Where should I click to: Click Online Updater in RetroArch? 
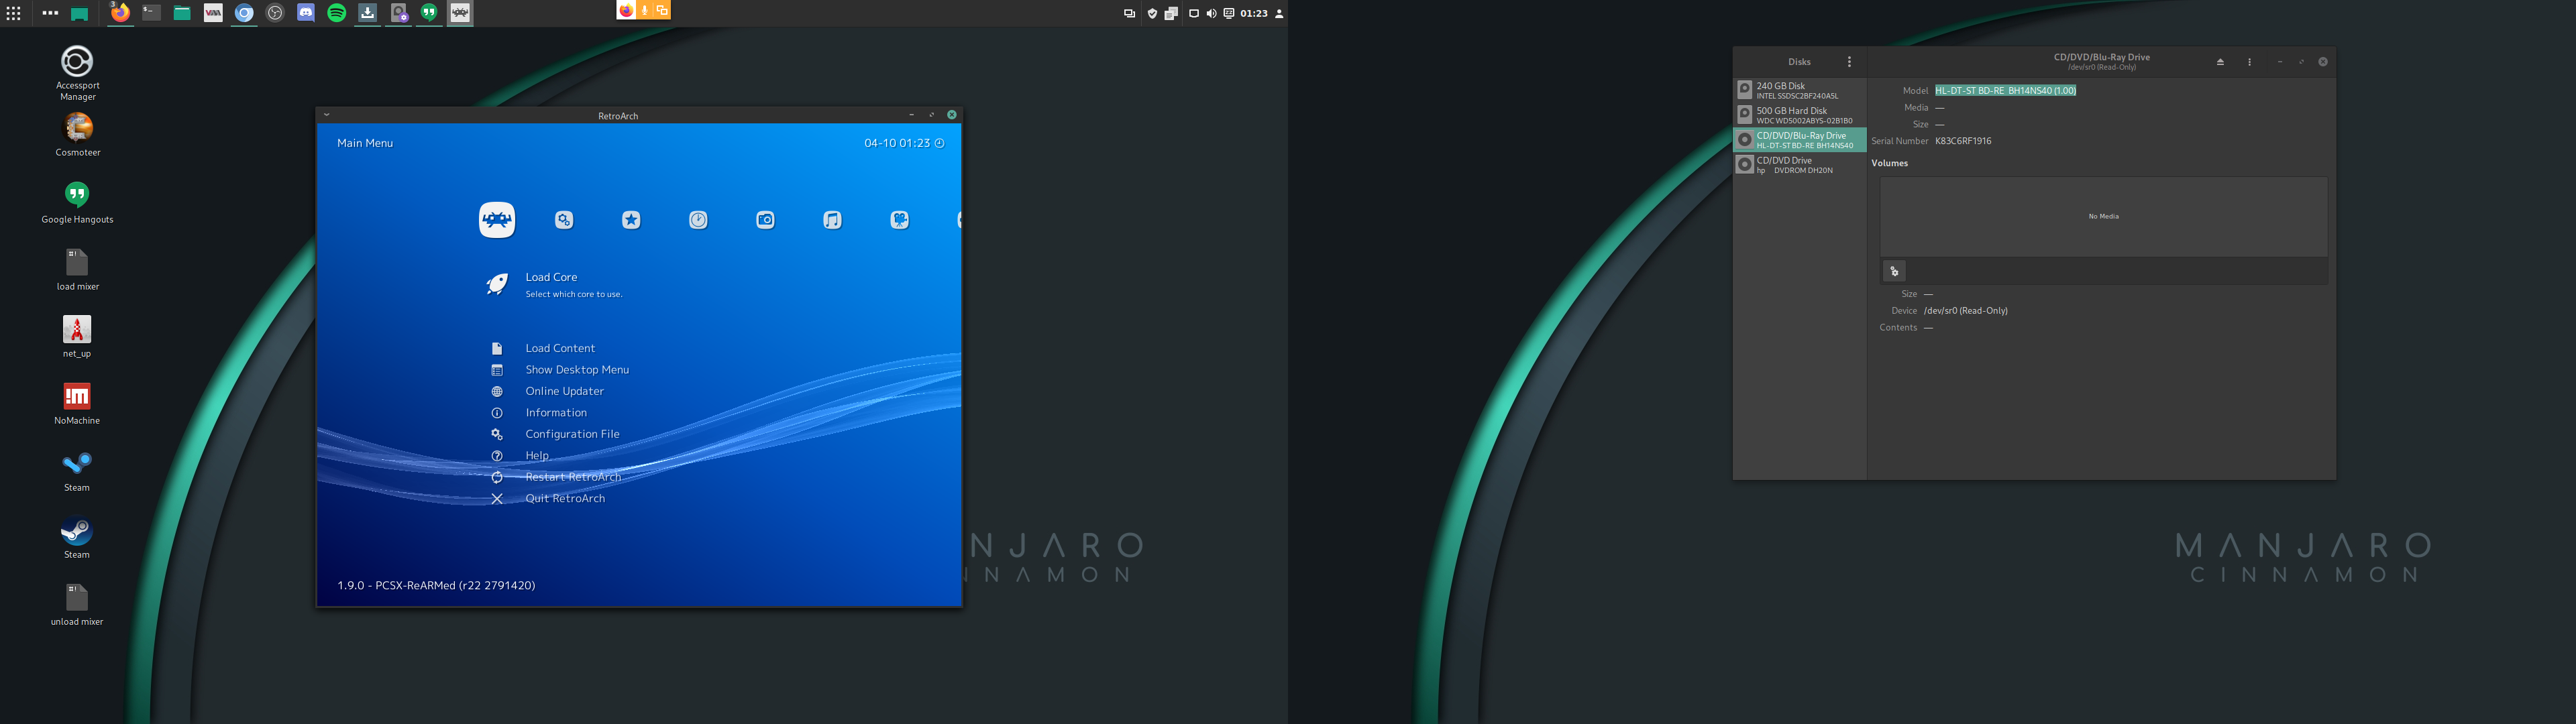[x=565, y=391]
